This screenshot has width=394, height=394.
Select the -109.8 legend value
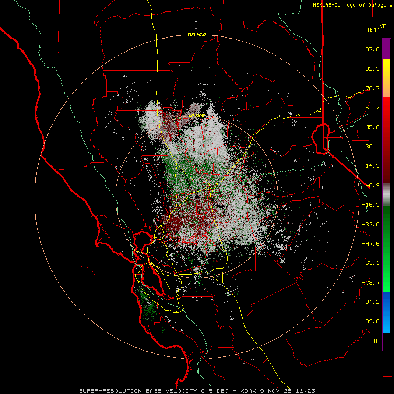[x=369, y=321]
